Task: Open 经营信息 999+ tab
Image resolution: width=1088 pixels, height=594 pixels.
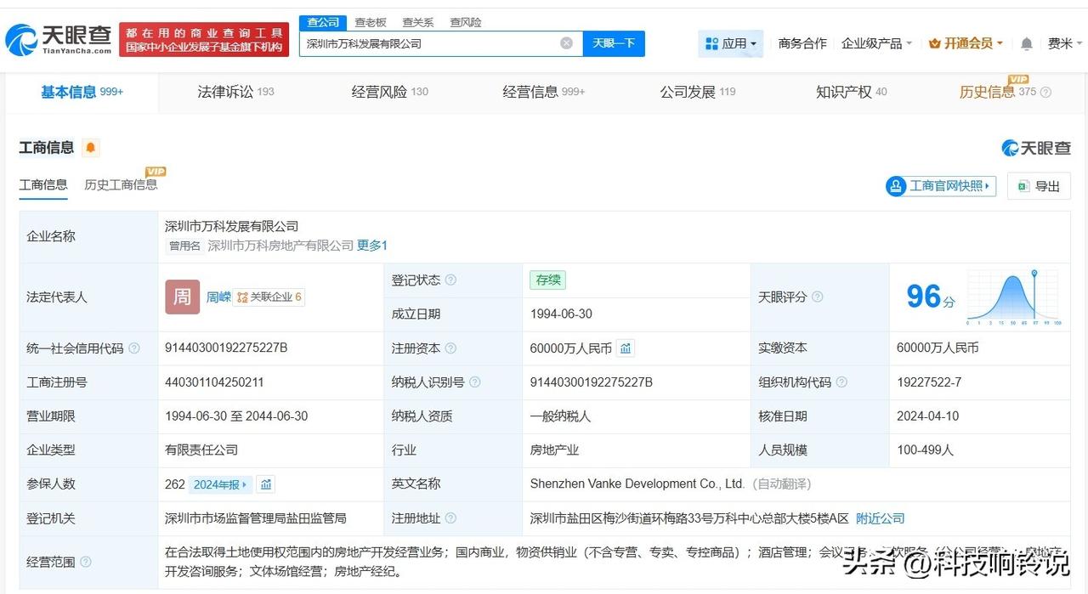Action: pyautogui.click(x=544, y=92)
